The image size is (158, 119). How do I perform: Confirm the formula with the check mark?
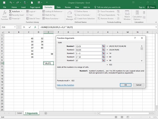pyautogui.click(x=30, y=27)
